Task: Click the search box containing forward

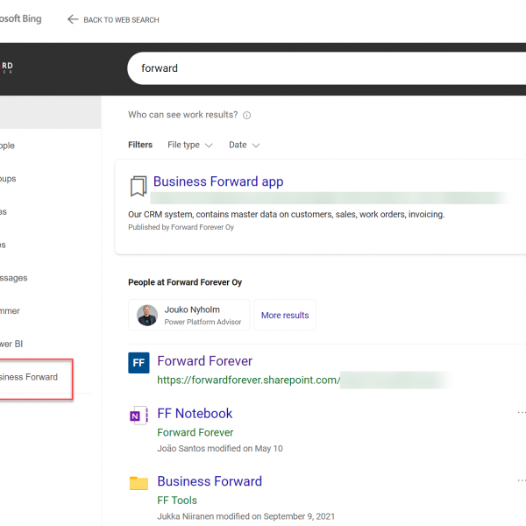Action: 324,68
